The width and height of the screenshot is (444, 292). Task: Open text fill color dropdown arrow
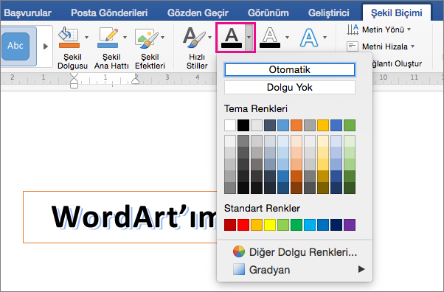(x=249, y=38)
